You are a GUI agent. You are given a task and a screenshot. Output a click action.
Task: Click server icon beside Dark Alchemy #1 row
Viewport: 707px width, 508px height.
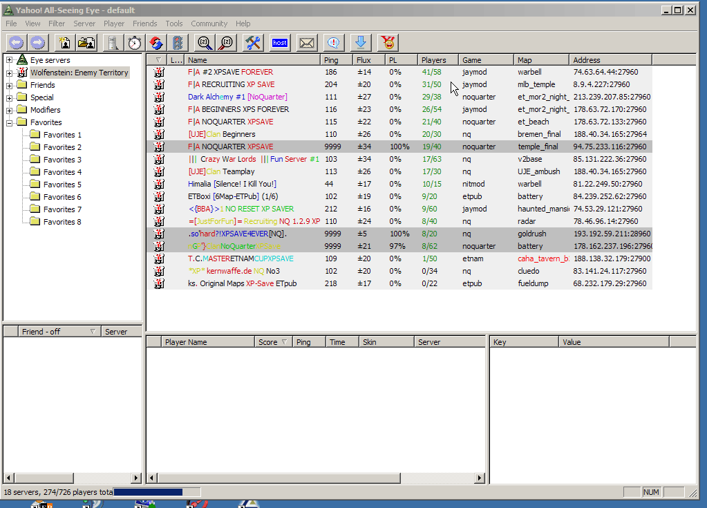pyautogui.click(x=159, y=97)
